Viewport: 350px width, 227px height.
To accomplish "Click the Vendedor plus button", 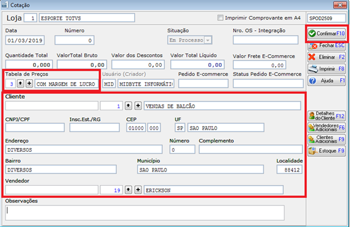I will click(138, 190).
